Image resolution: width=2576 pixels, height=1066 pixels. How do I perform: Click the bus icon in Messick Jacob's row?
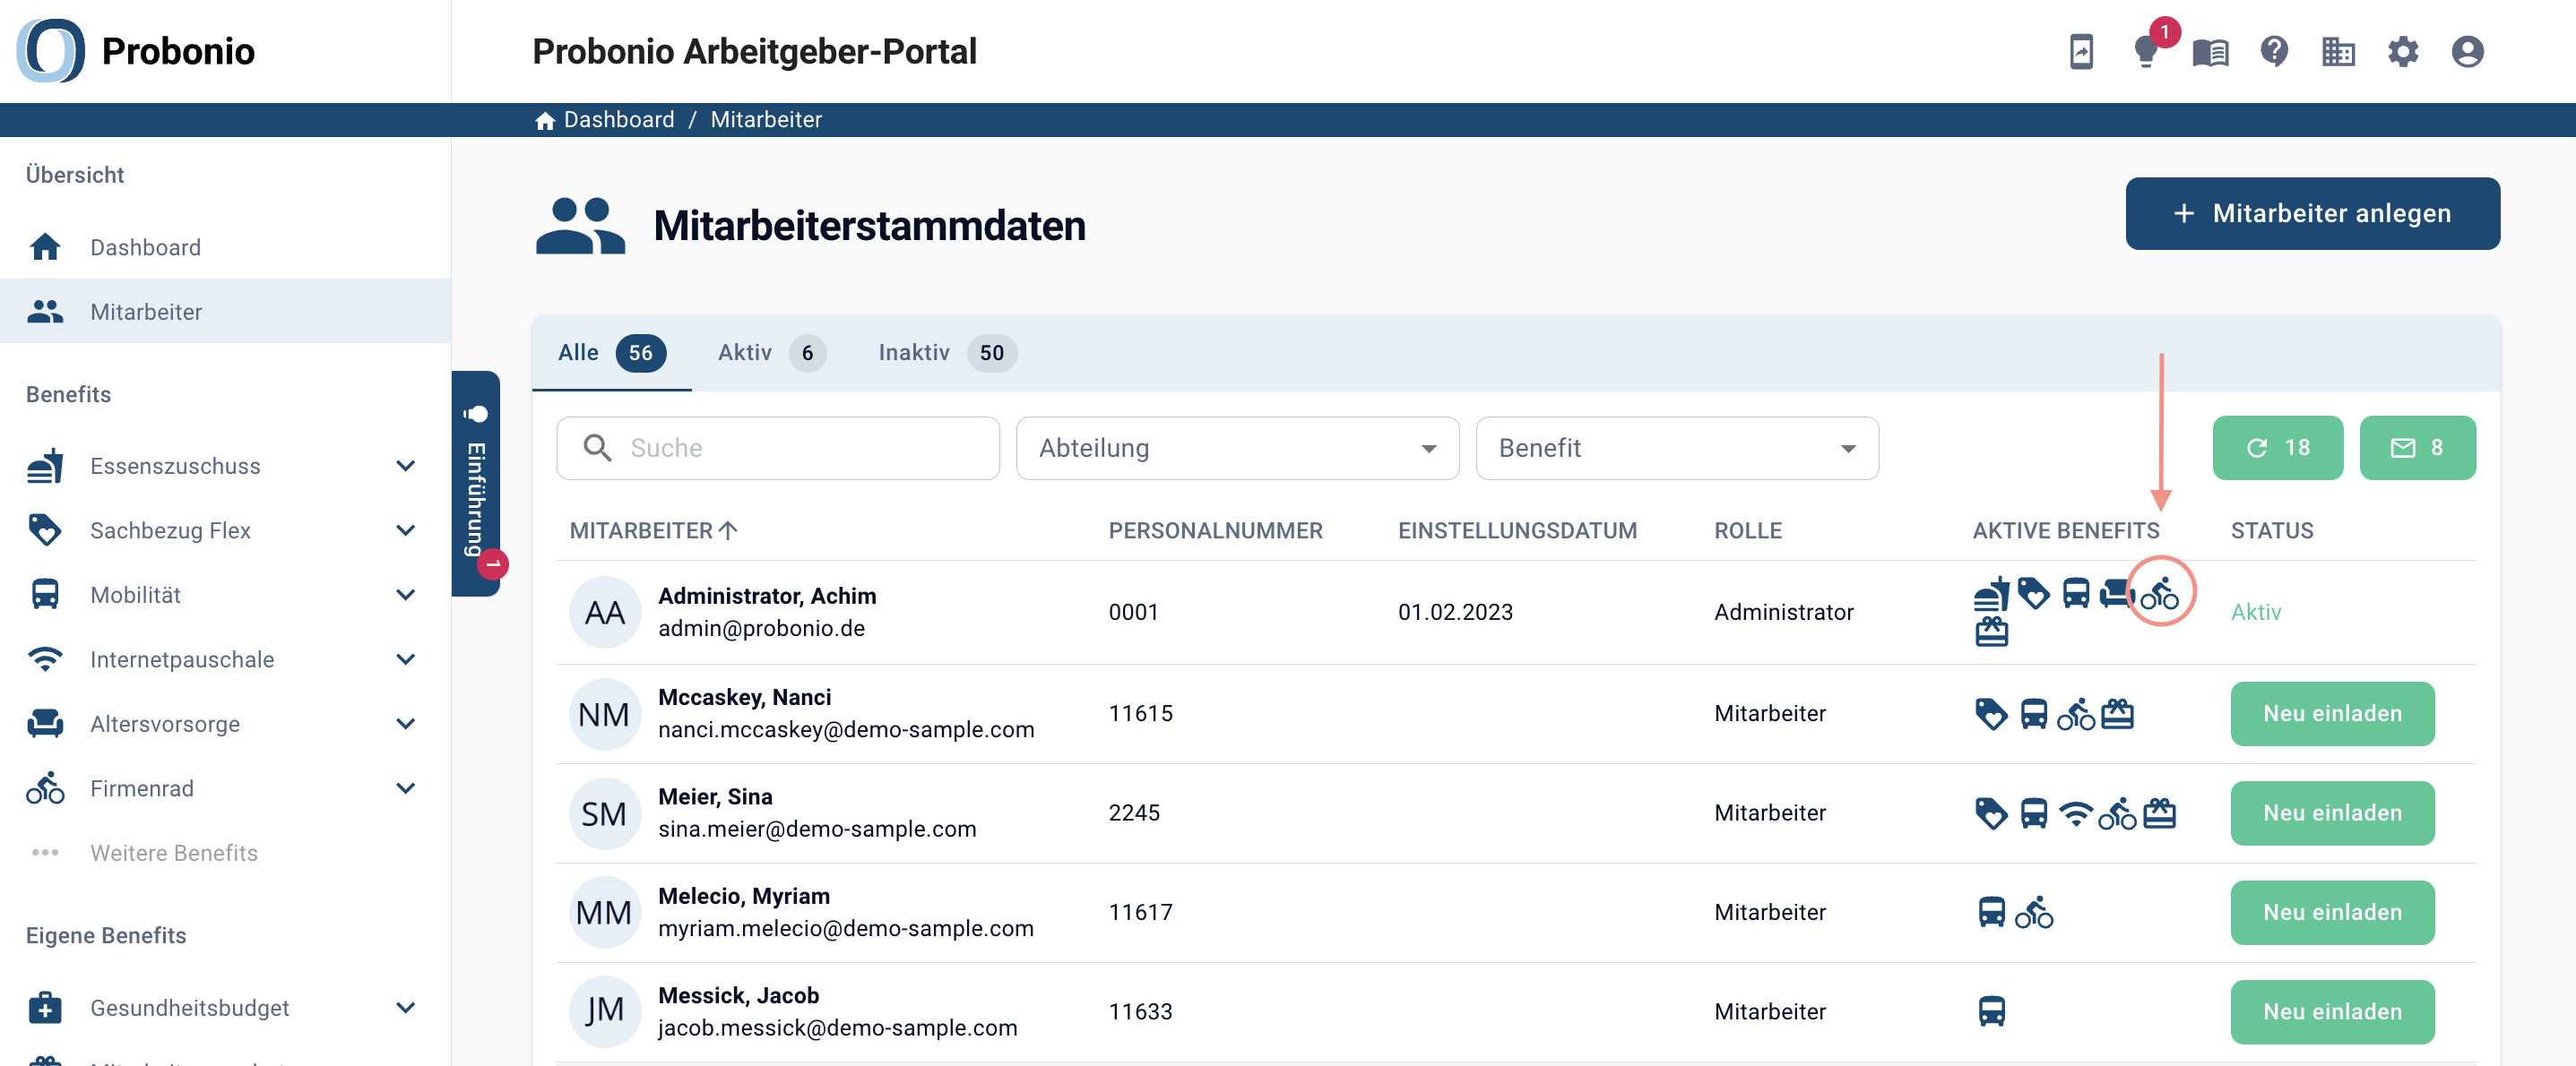[1991, 1011]
